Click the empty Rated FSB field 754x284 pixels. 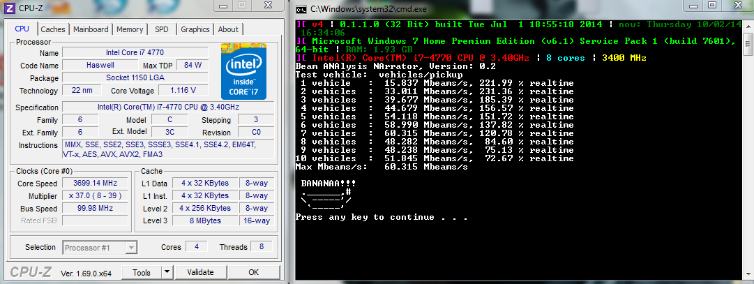pos(95,221)
